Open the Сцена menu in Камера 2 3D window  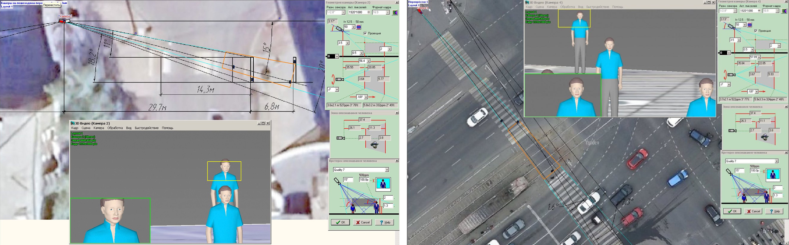86,128
